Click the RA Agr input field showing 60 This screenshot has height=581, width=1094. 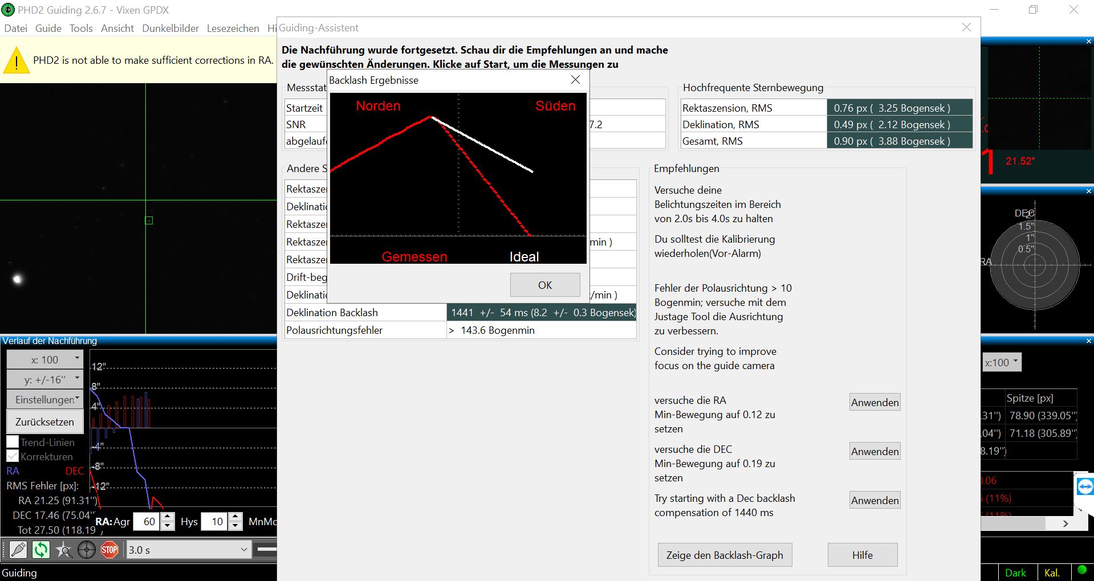coord(147,521)
